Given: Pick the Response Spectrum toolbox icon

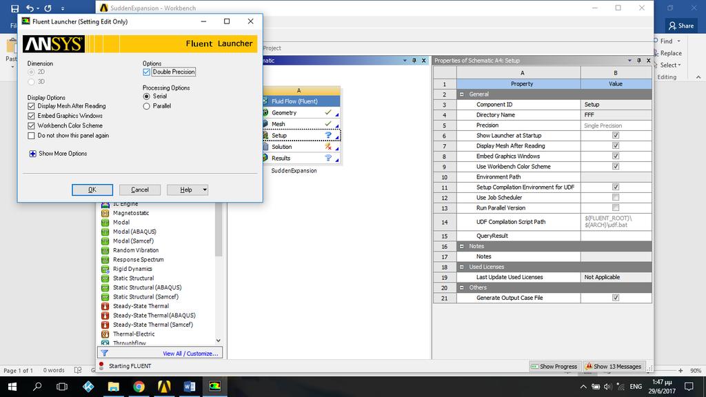Looking at the screenshot, I should pyautogui.click(x=105, y=260).
